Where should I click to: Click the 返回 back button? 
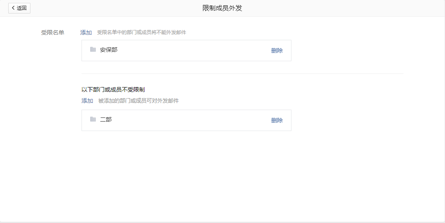coord(19,8)
